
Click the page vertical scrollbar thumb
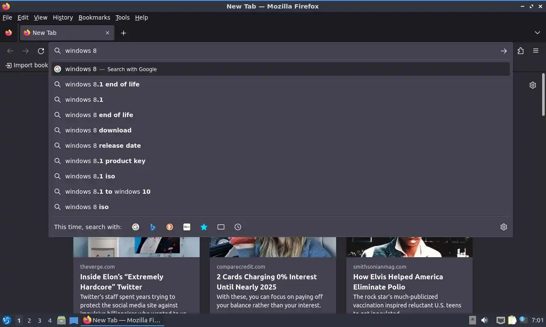pyautogui.click(x=543, y=95)
